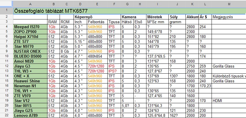This screenshot has height=118, width=246.
Task: Click the 'Jiayu G3' cell
Action: (30, 66)
